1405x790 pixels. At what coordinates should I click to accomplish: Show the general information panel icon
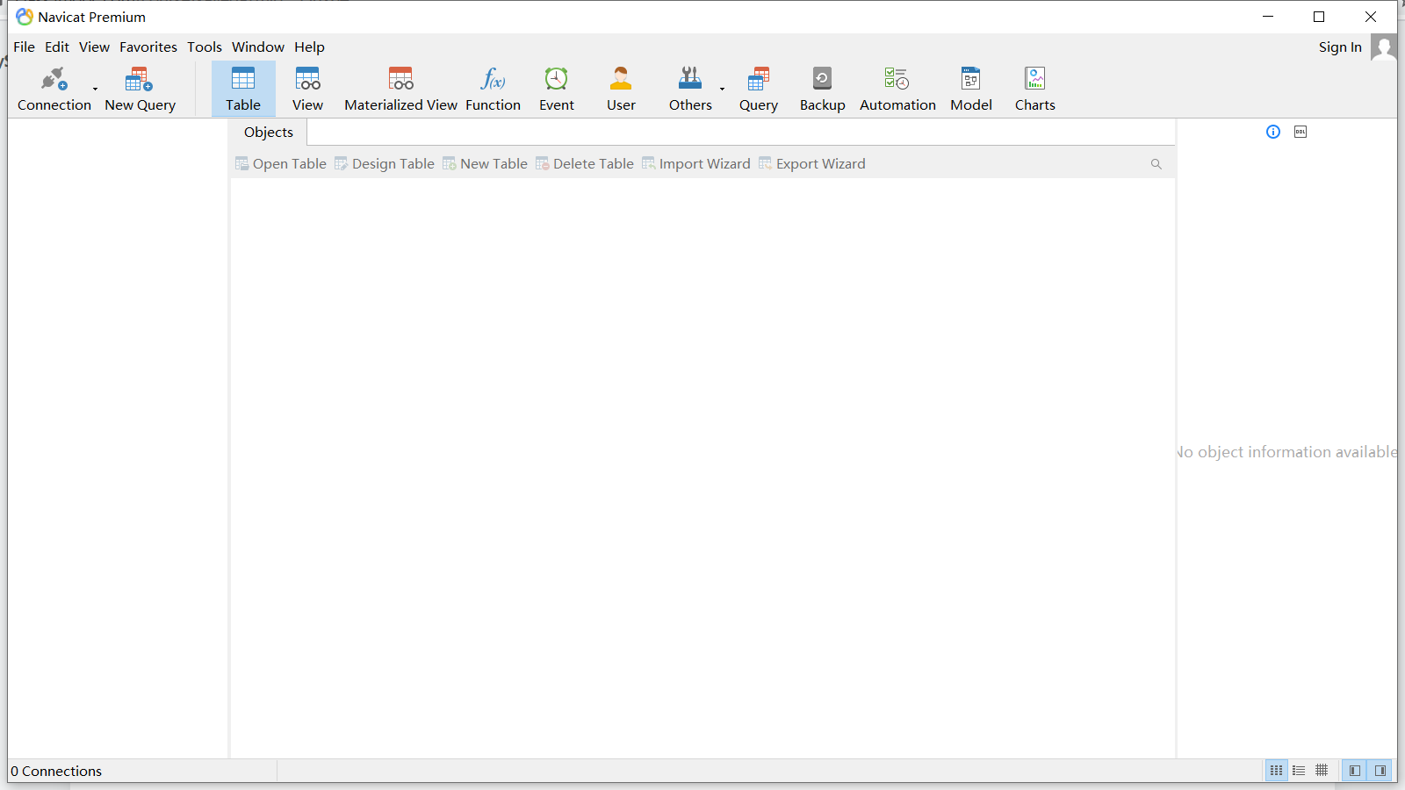pyautogui.click(x=1273, y=132)
